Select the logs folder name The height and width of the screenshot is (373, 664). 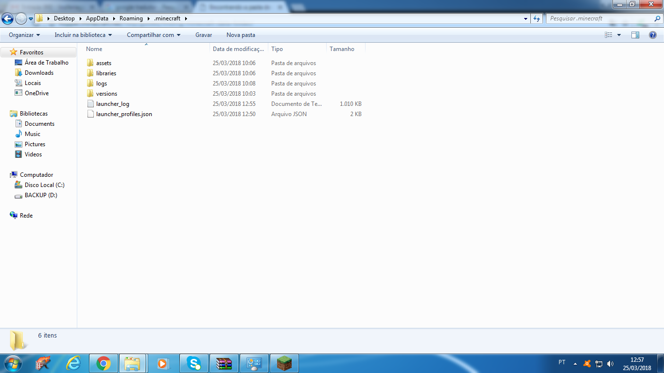[102, 84]
